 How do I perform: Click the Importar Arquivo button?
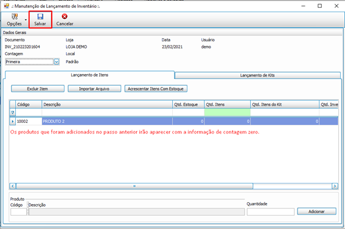coord(94,89)
